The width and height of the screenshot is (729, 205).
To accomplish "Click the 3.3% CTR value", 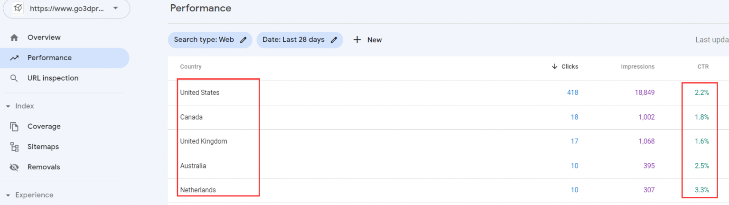I will [x=702, y=190].
